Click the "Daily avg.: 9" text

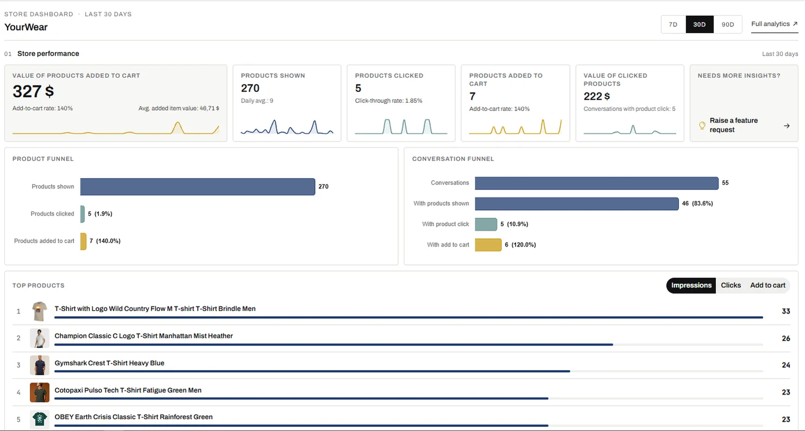coord(257,101)
